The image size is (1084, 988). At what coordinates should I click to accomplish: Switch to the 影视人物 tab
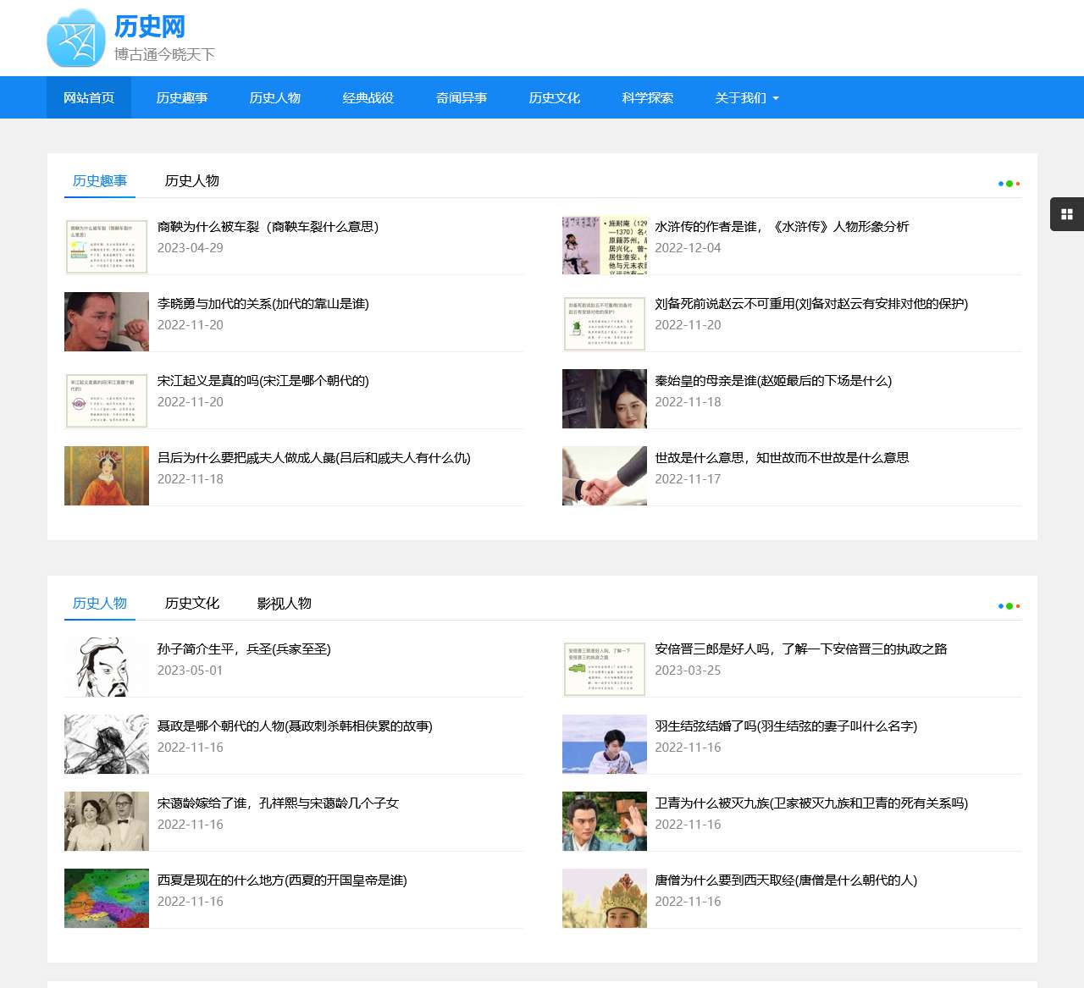tap(284, 604)
